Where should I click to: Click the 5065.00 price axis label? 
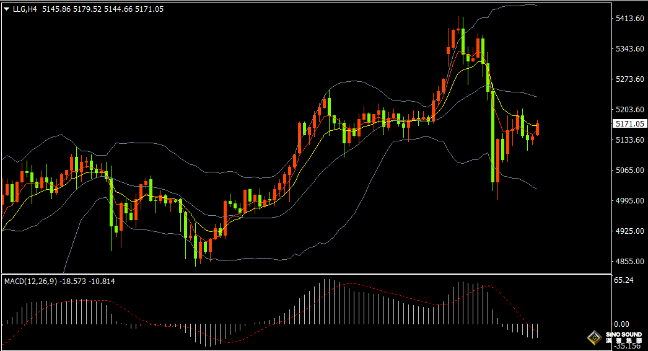coord(629,171)
